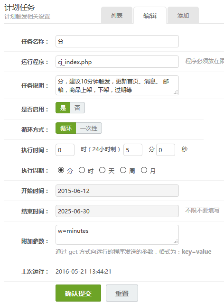Click the 任务名称 input field

coord(117,41)
